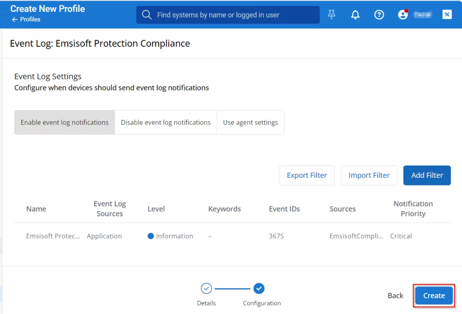Click the Kaseya logo icon at top right
The height and width of the screenshot is (314, 462).
(x=447, y=15)
